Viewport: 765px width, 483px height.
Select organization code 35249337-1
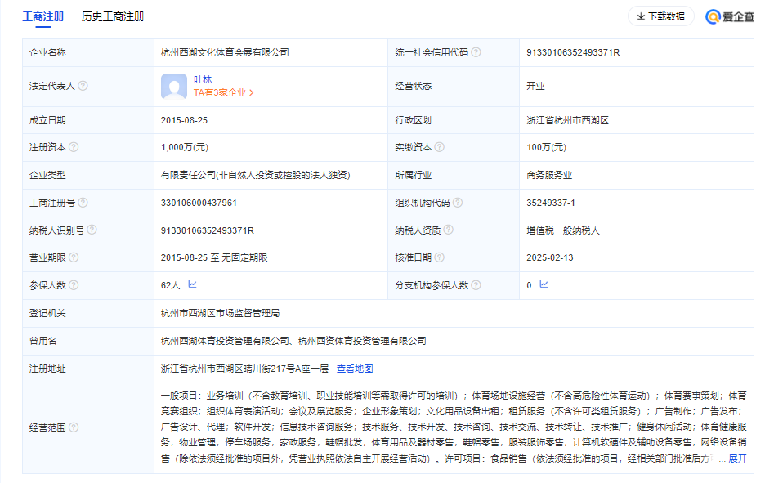550,203
